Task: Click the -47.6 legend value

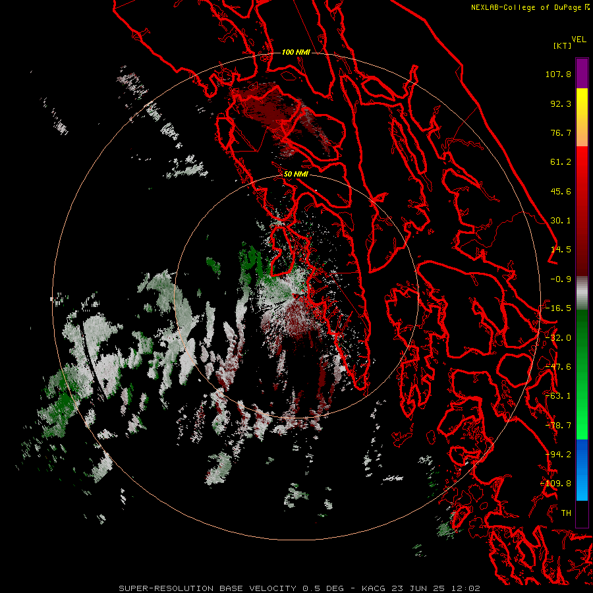Action: (558, 367)
